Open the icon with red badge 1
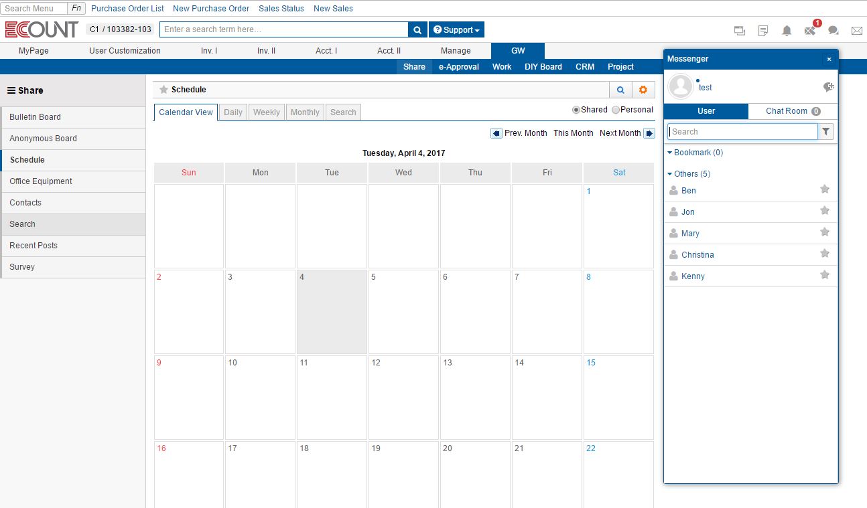The width and height of the screenshot is (867, 508). point(811,29)
